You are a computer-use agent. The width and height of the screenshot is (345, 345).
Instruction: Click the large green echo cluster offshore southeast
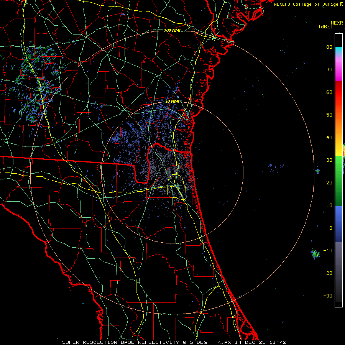(315, 254)
